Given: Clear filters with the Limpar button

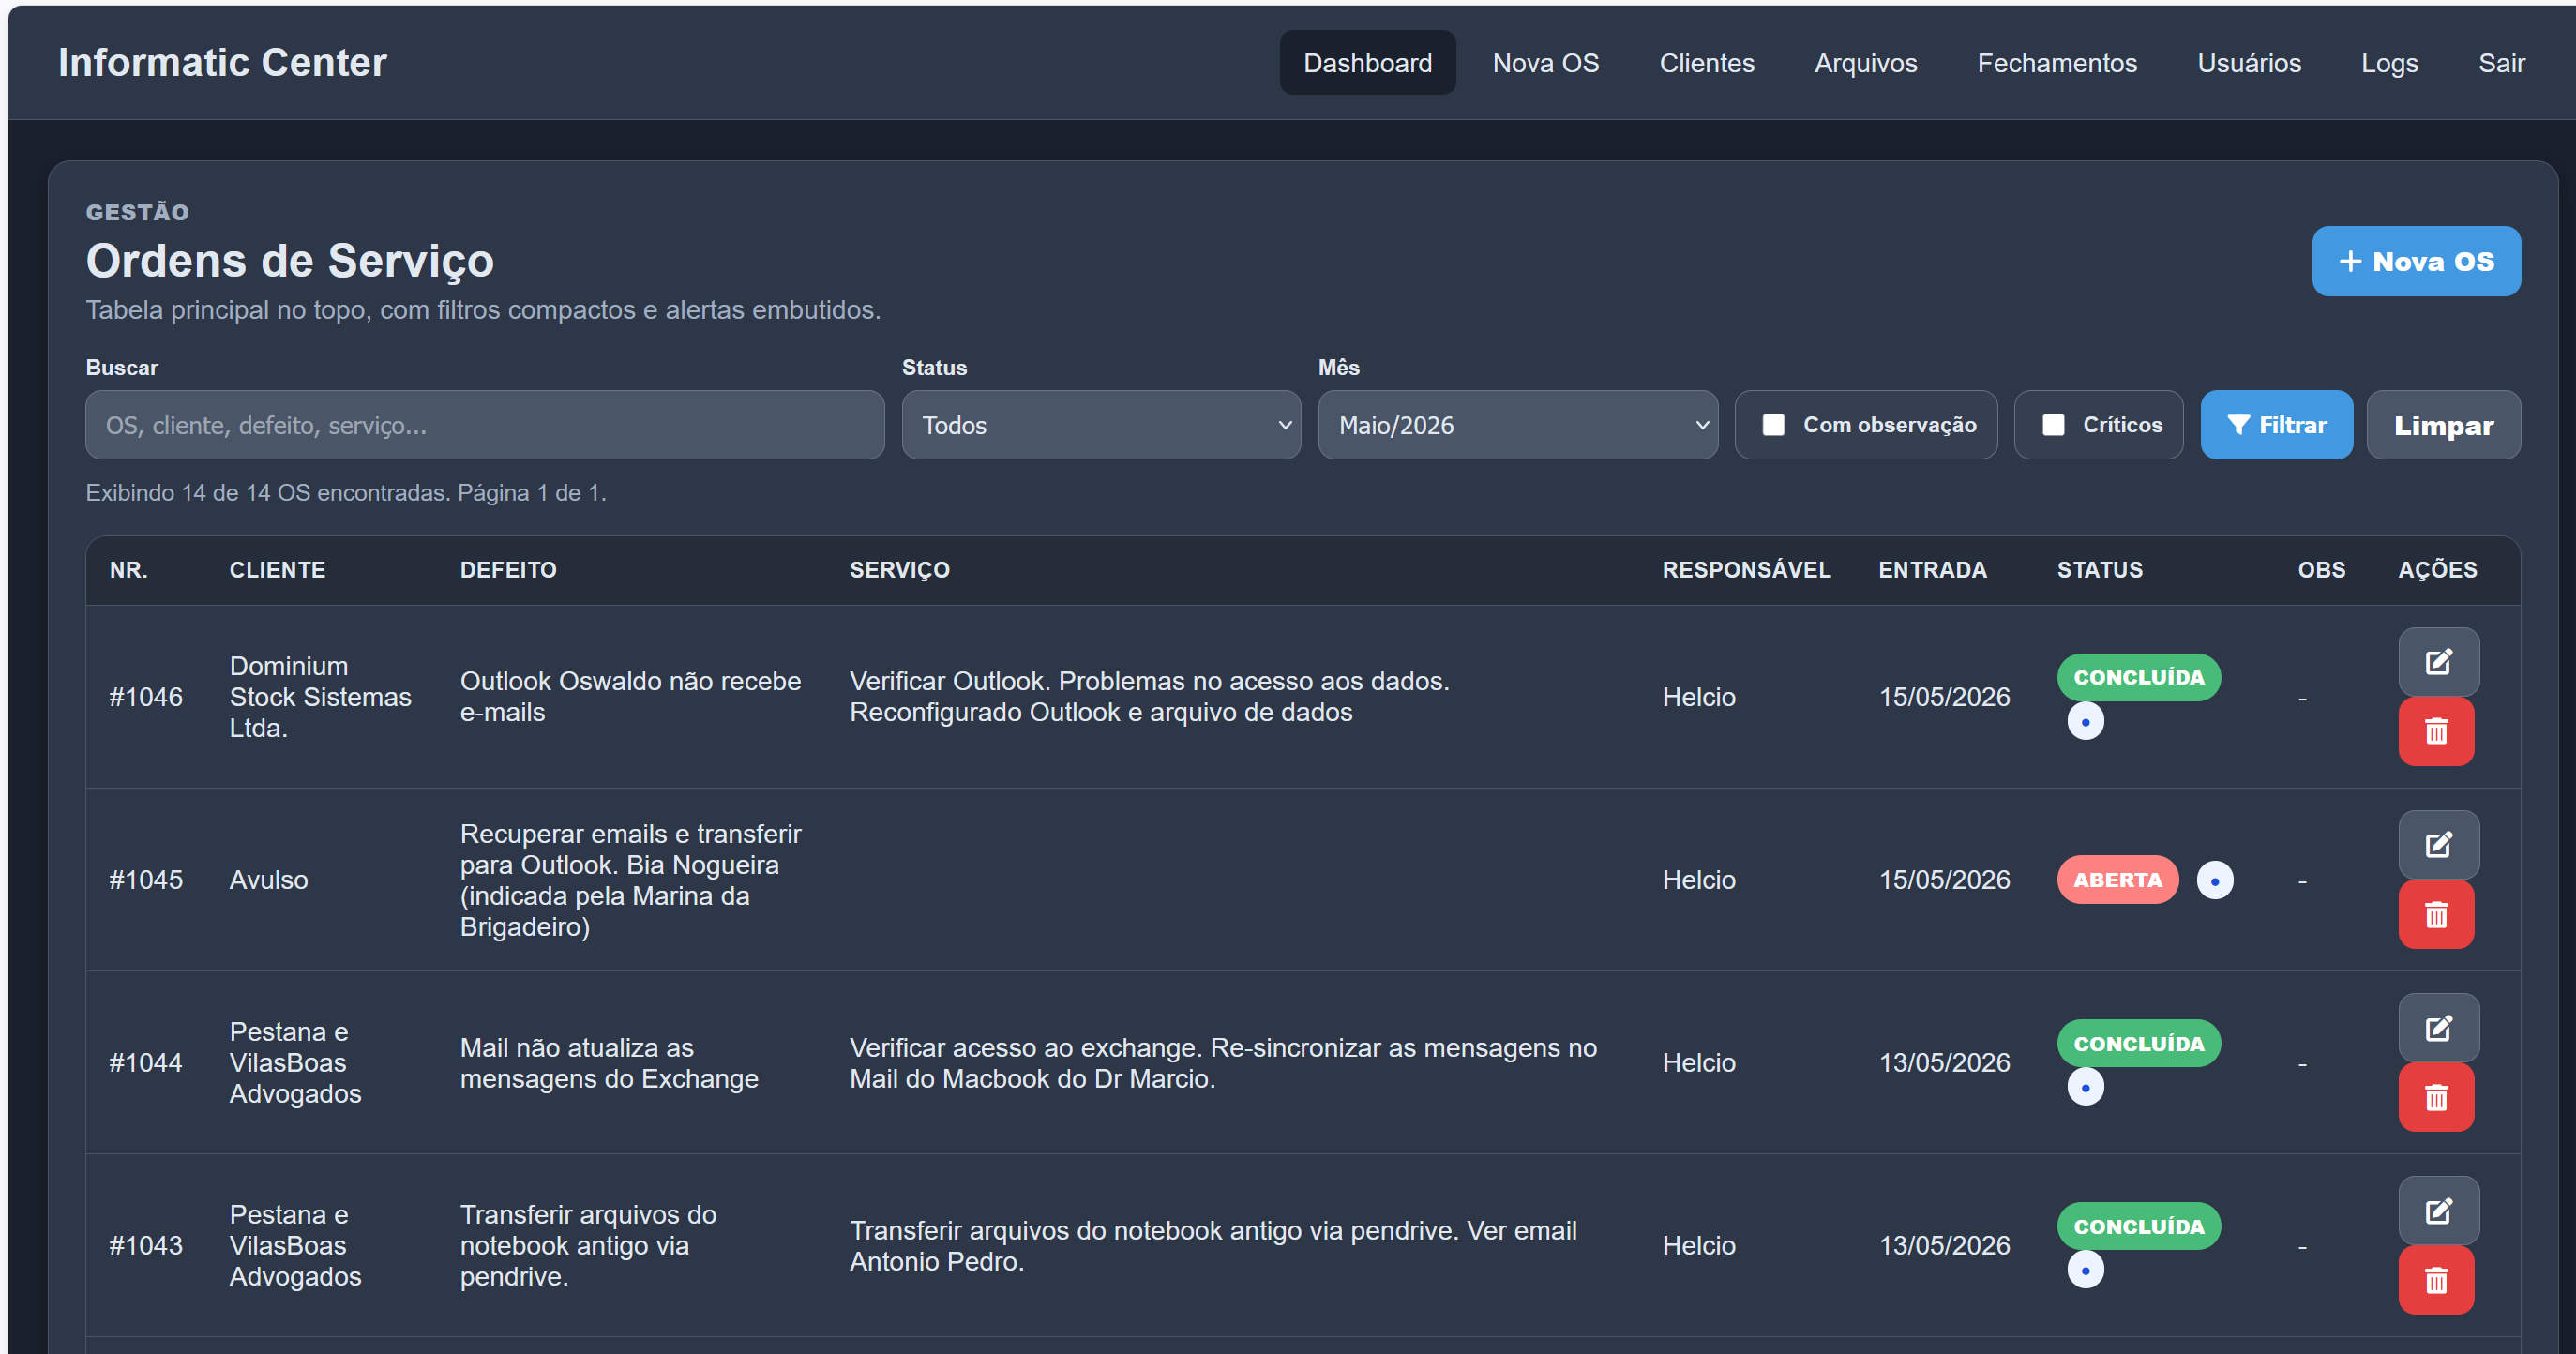Looking at the screenshot, I should (x=2443, y=425).
